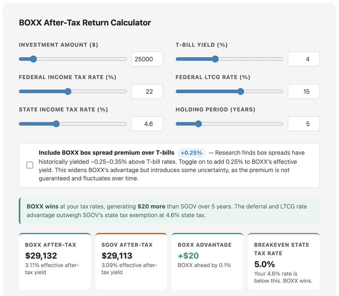Select the federal income tax field showing 22
The image size is (339, 296).
(x=147, y=91)
